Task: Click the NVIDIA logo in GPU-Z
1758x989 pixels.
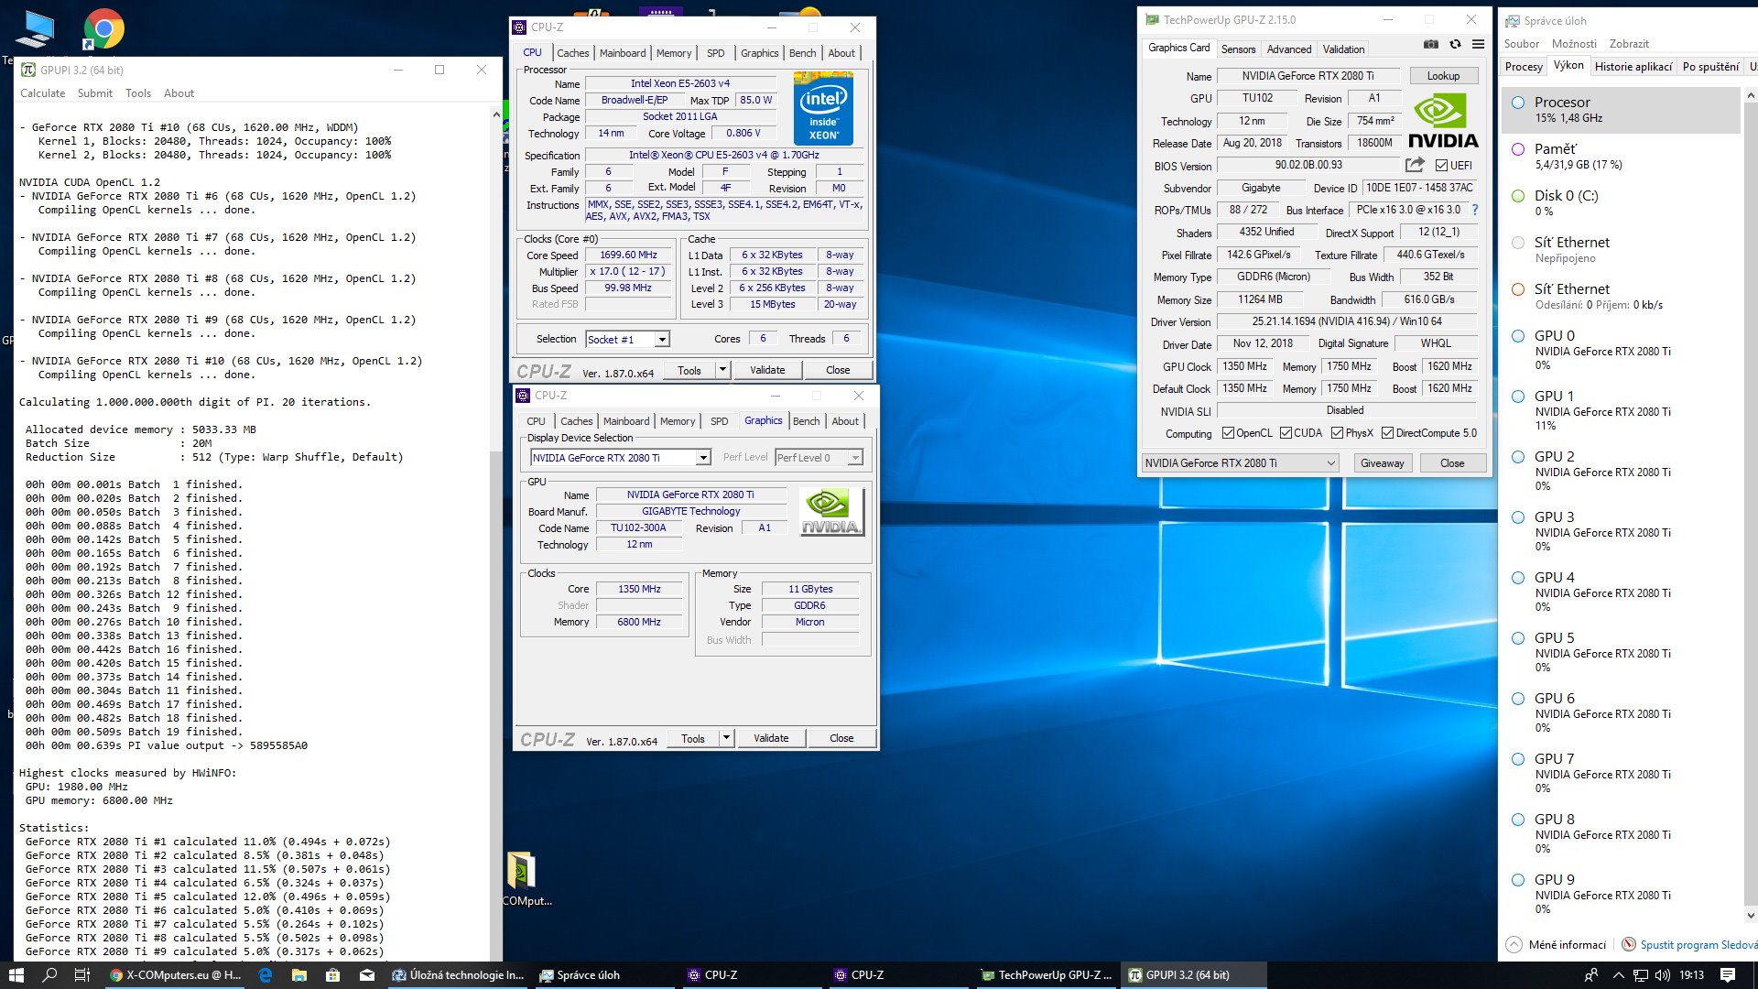Action: coord(1443,120)
